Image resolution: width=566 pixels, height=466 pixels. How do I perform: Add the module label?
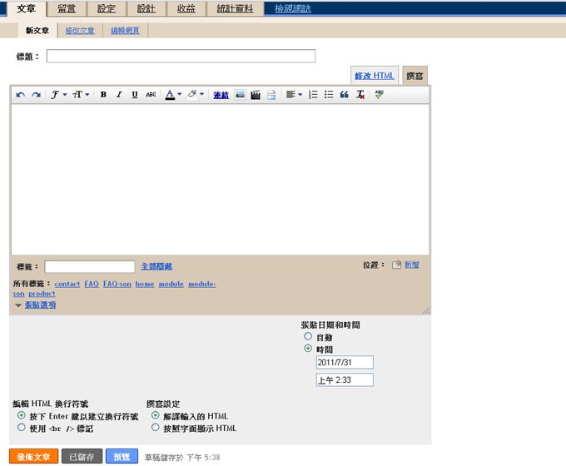pyautogui.click(x=171, y=284)
